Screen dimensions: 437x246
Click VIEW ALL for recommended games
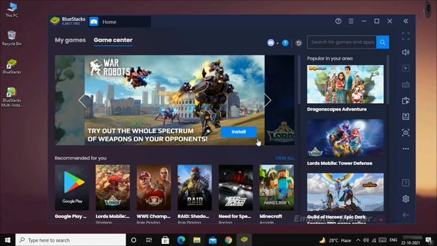click(285, 158)
